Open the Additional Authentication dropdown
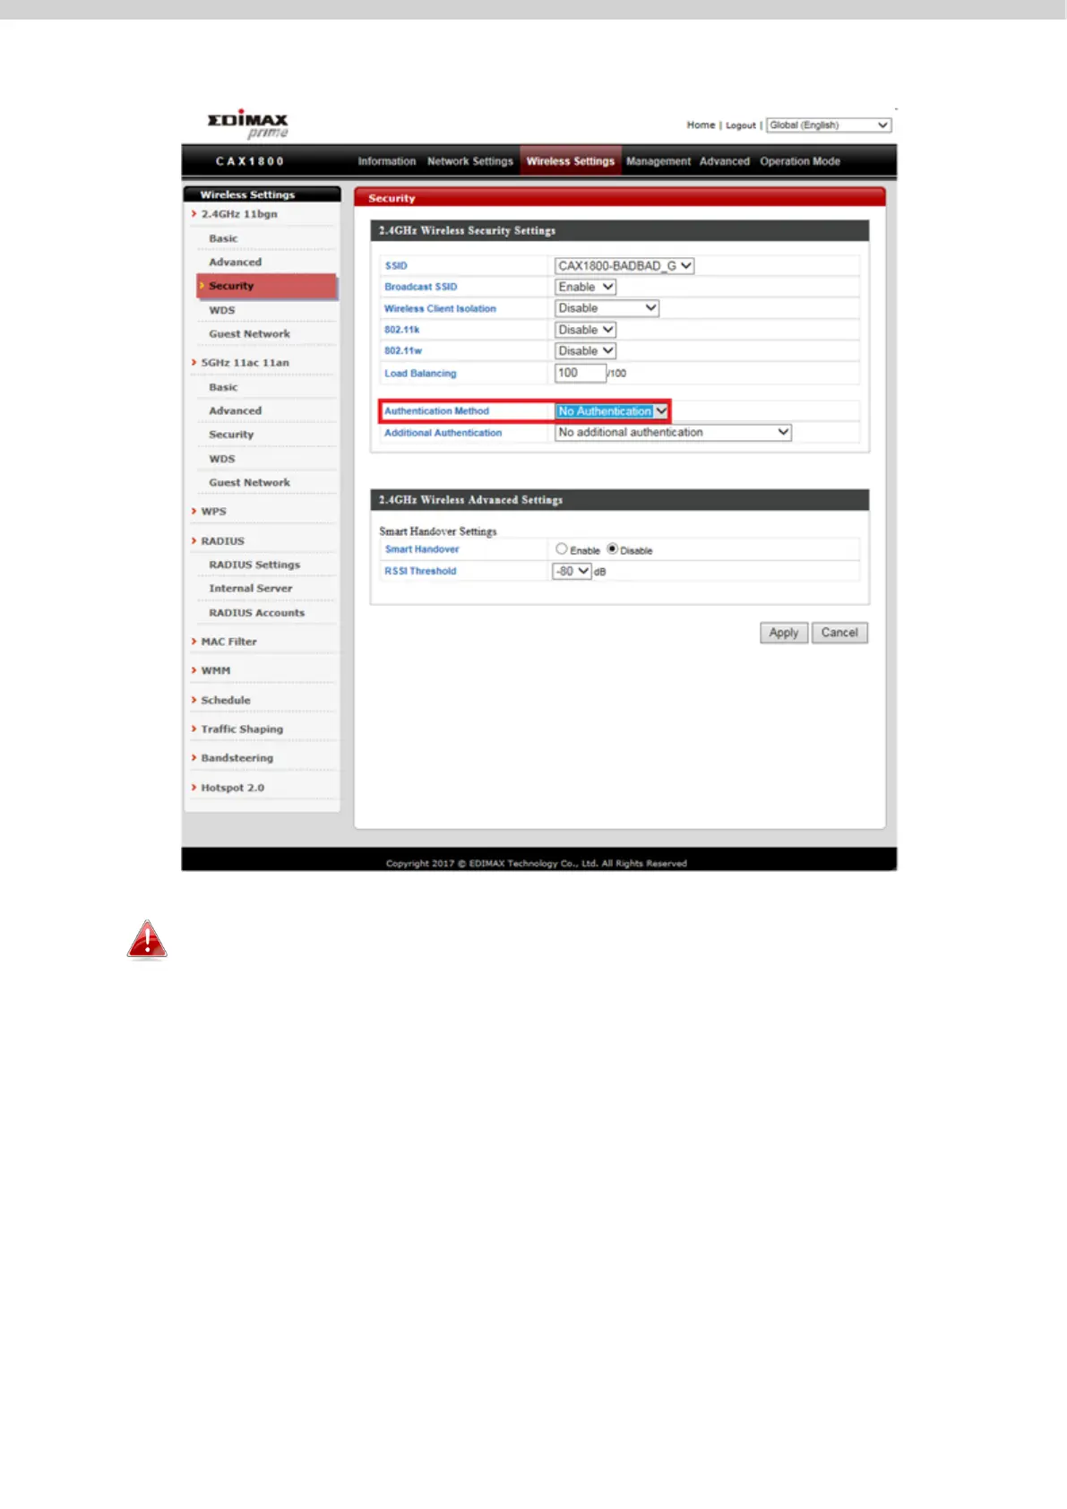The height and width of the screenshot is (1509, 1067). 673,432
